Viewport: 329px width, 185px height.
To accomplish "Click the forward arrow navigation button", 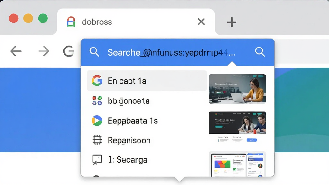I will point(44,51).
